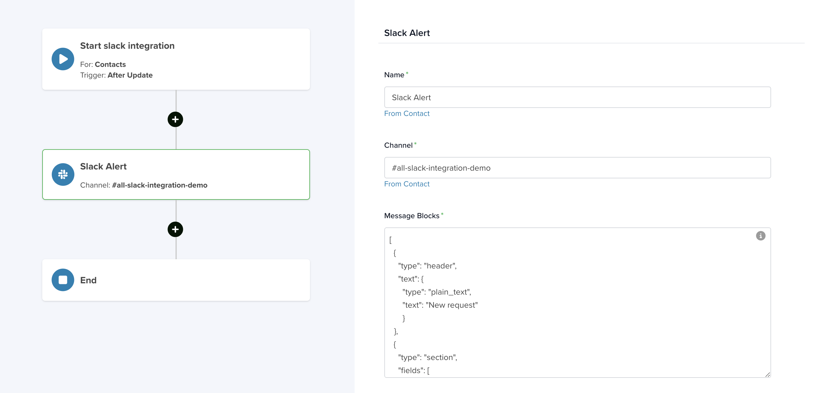Click the "Channel: #all-slack-integration-demo" card text
The height and width of the screenshot is (393, 827).
tap(143, 185)
